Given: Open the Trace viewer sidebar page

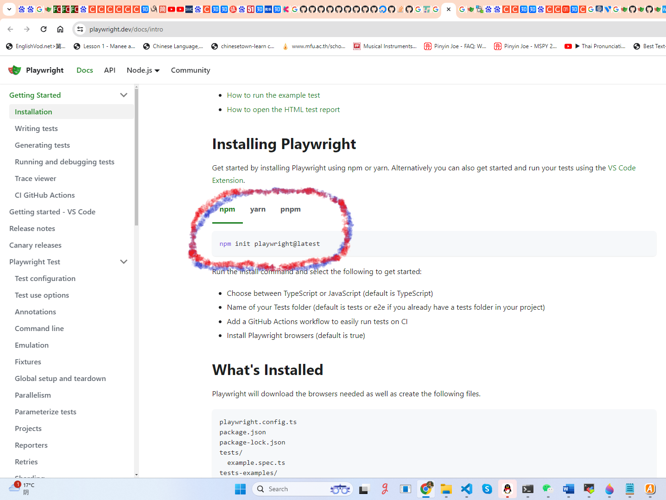Looking at the screenshot, I should point(35,178).
